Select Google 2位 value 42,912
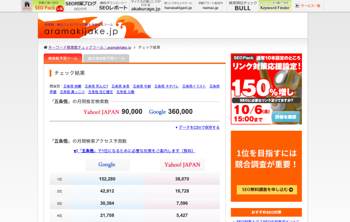The height and width of the screenshot is (222, 350). pyautogui.click(x=107, y=191)
